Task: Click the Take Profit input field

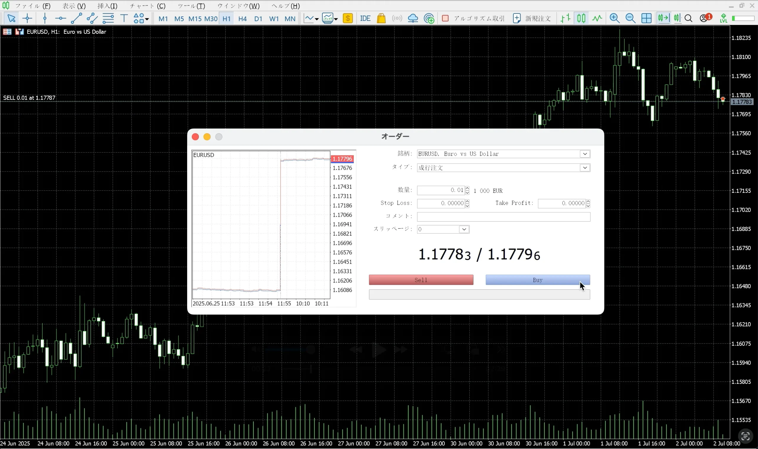Action: [x=562, y=203]
